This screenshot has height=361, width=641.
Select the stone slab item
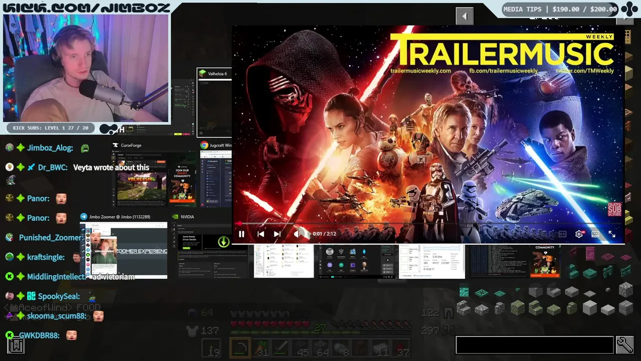coord(572,292)
